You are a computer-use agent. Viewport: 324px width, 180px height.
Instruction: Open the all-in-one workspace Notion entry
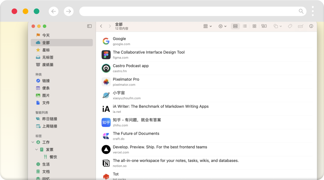pos(175,160)
